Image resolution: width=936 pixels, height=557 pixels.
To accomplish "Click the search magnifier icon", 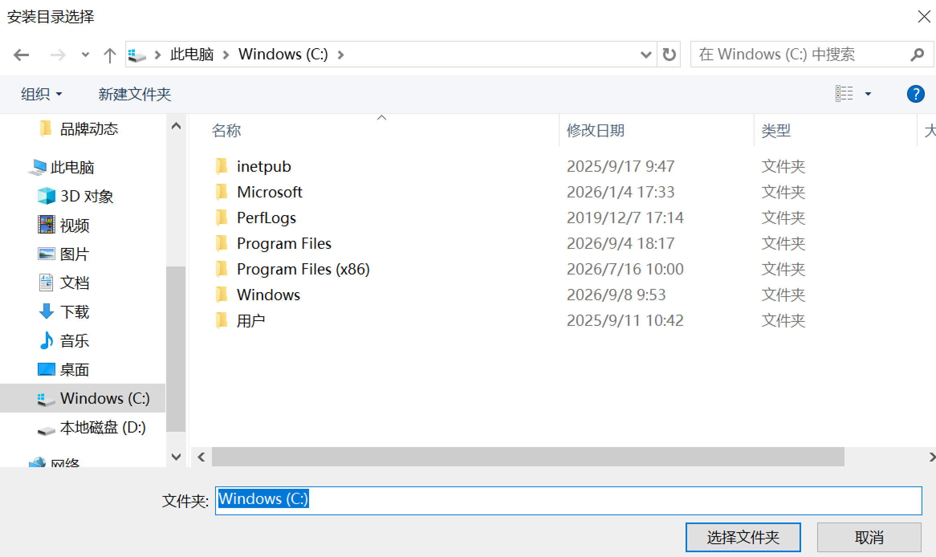I will coord(917,54).
